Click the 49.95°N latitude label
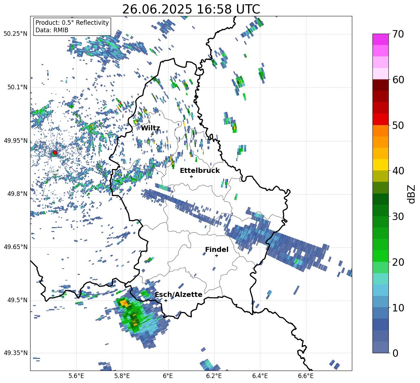420x383 pixels. tap(16, 141)
